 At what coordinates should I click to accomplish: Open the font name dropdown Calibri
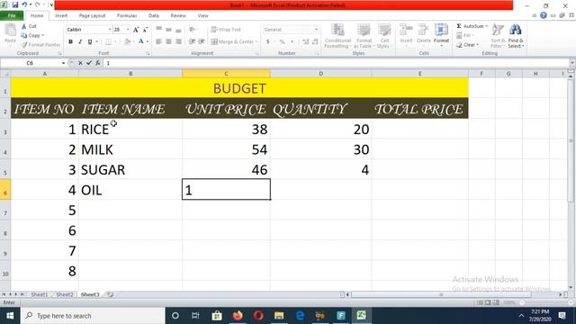110,30
